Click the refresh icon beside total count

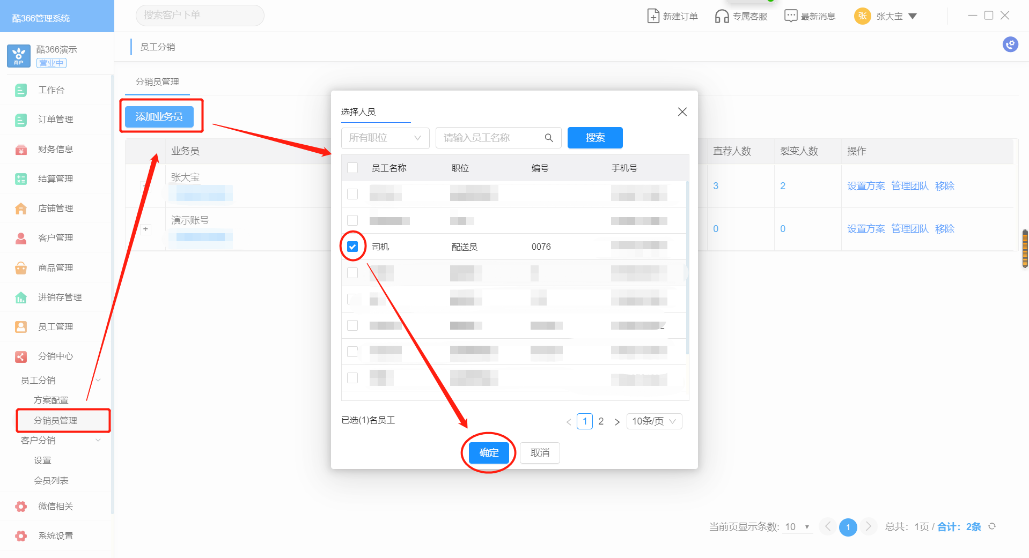click(x=992, y=526)
